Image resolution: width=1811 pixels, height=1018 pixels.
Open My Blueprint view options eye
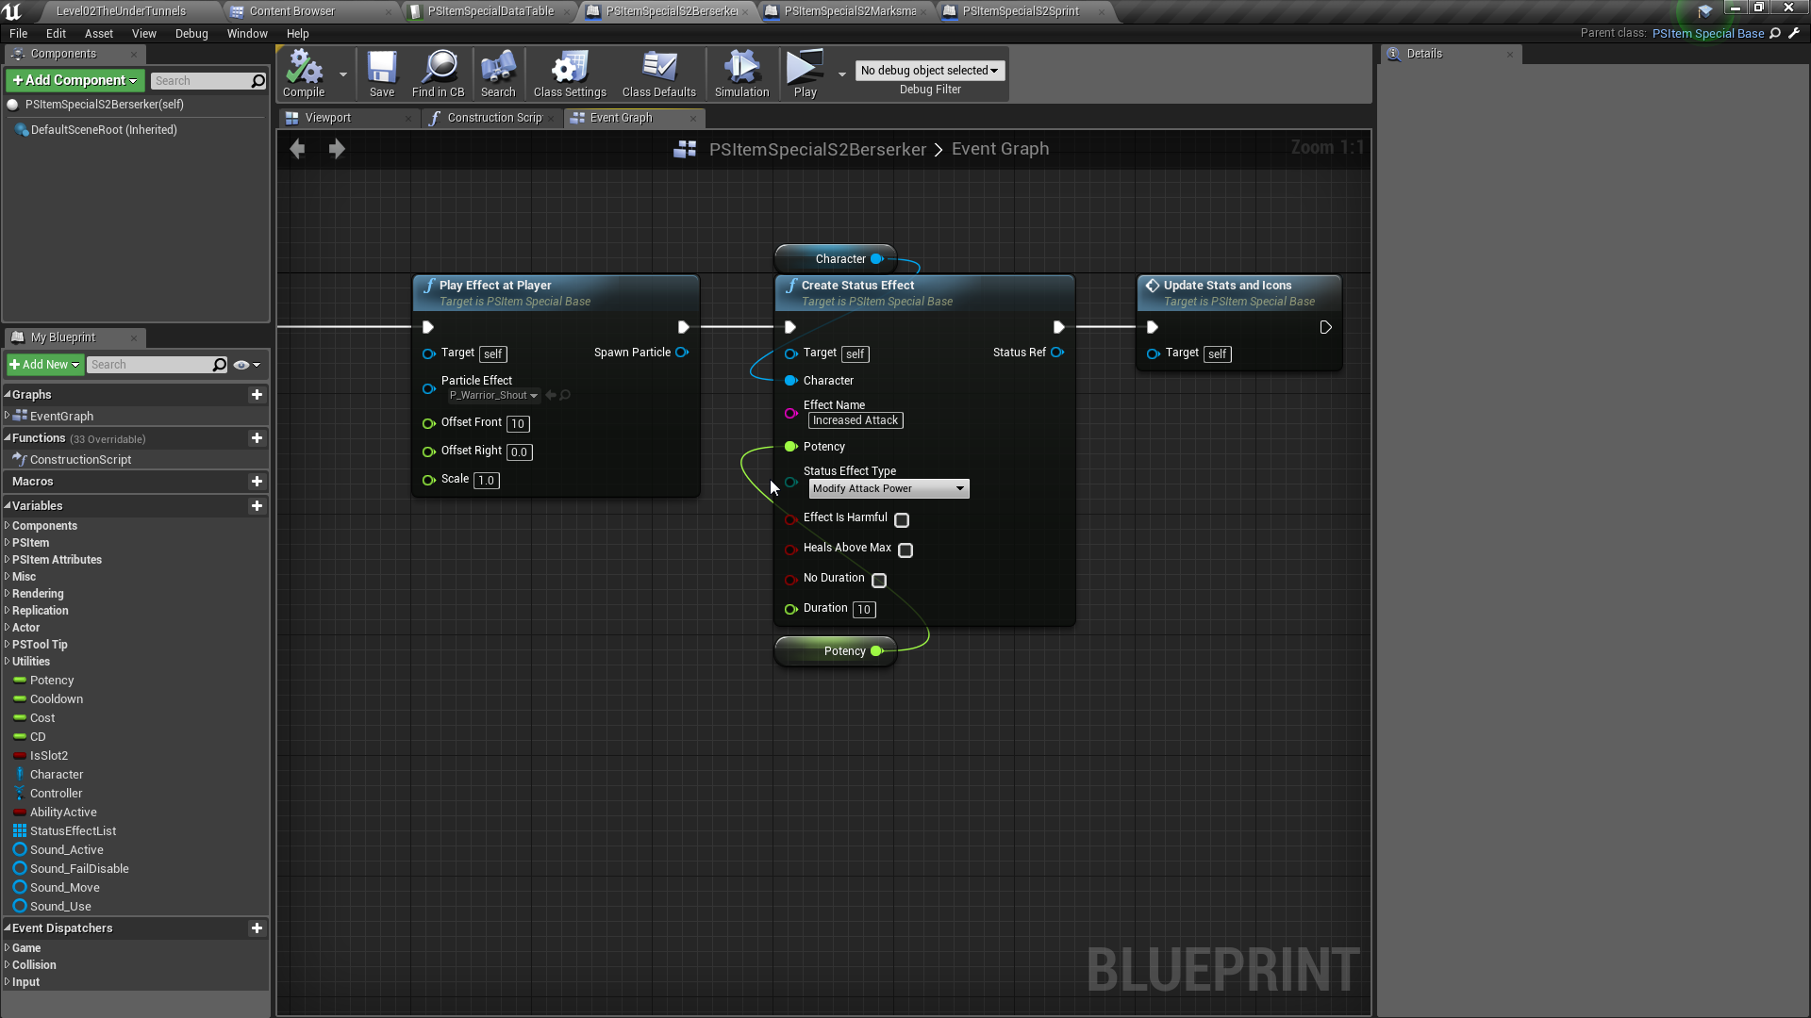246,365
